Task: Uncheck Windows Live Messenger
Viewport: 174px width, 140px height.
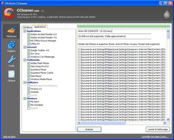Action: click(x=29, y=57)
